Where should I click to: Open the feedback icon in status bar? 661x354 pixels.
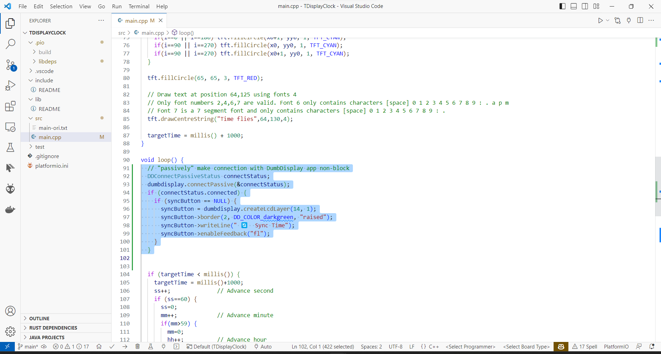[639, 347]
